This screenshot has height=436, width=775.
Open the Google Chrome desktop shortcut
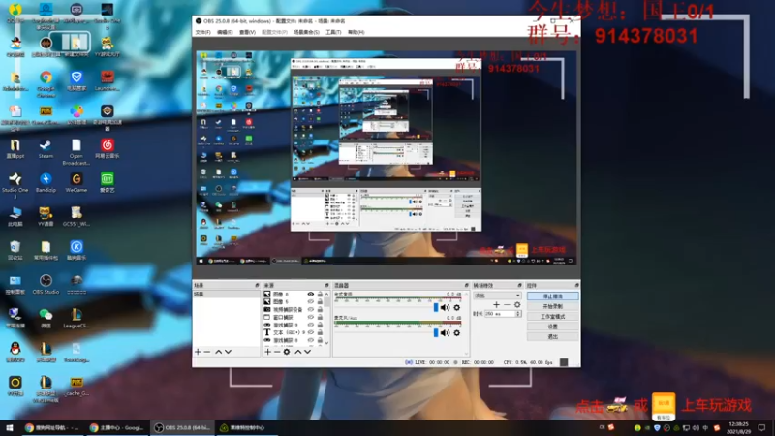tap(46, 82)
